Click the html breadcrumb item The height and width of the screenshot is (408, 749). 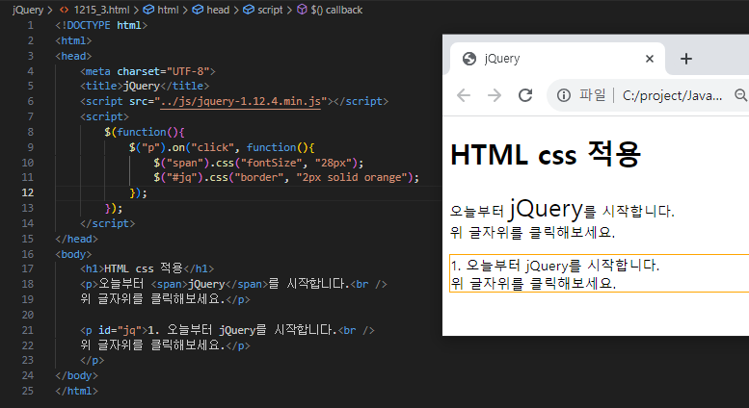click(168, 10)
